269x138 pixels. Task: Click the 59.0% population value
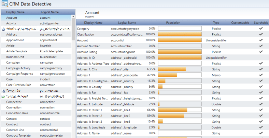point(151,116)
